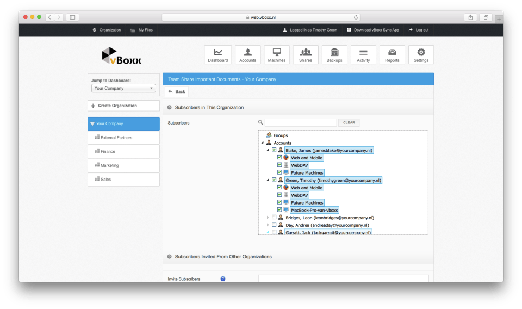Click the Sales organization icon

pos(97,179)
